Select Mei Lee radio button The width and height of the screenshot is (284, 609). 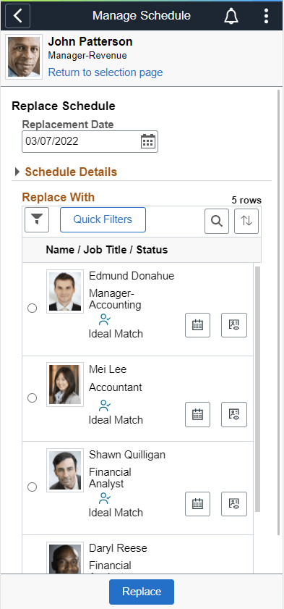coord(33,398)
